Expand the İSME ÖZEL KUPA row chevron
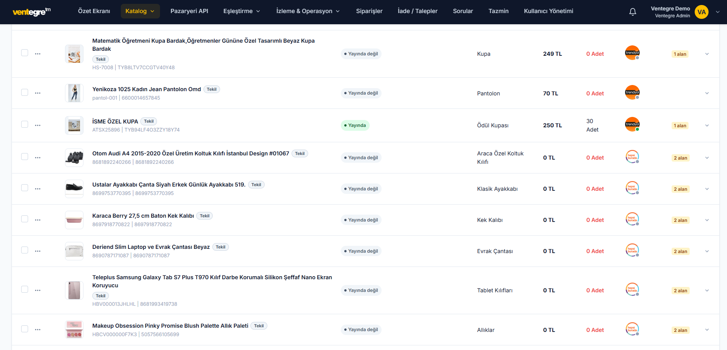Viewport: 727px width, 350px height. (707, 125)
